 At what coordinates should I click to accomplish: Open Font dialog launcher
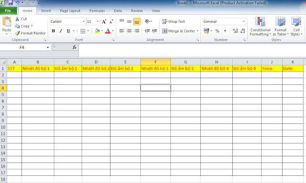coord(113,40)
